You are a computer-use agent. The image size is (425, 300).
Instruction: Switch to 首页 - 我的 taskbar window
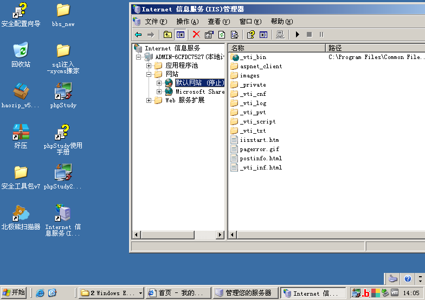pyautogui.click(x=178, y=292)
